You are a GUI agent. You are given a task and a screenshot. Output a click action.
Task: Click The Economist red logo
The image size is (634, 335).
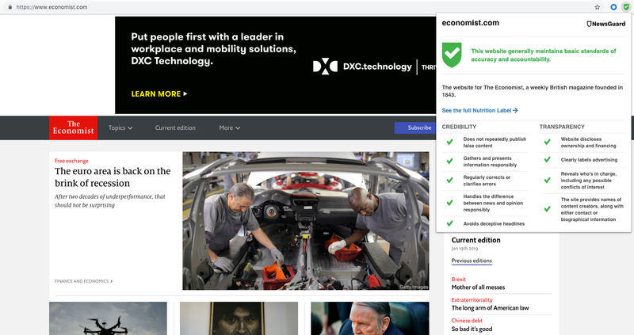coord(73,128)
